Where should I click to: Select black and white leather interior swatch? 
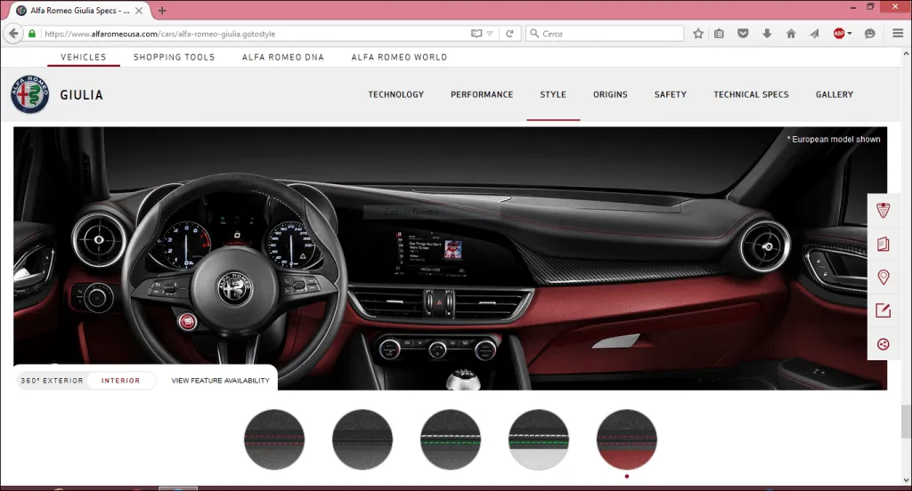pyautogui.click(x=539, y=439)
